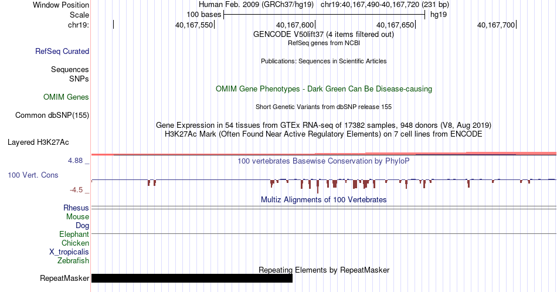Click the 100 Vert. Cons track label
This screenshot has height=292, width=557.
tap(33, 175)
